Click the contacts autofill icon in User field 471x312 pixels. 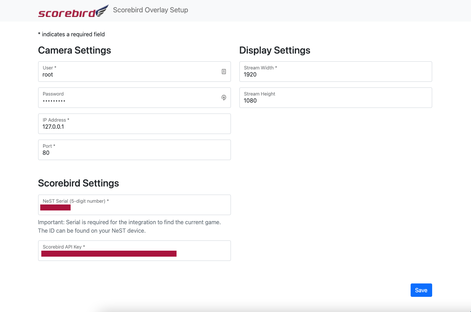click(224, 72)
